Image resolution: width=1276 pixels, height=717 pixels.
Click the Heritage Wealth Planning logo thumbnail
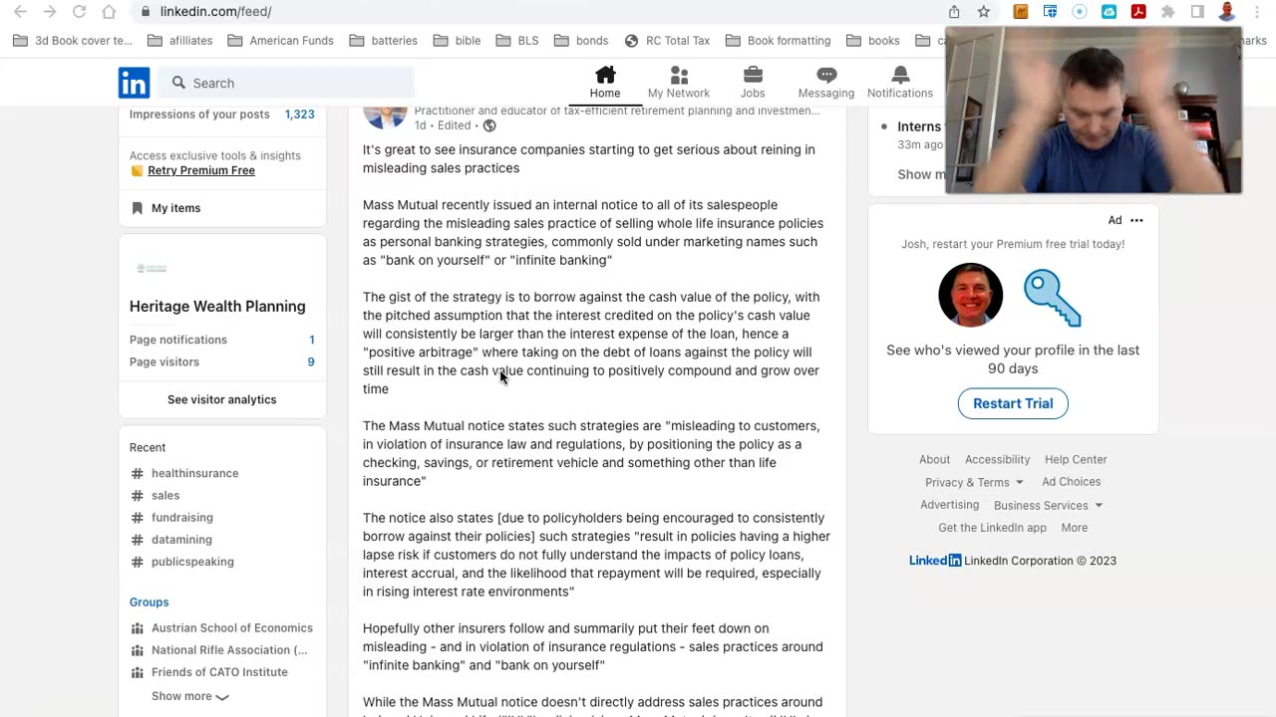click(152, 268)
